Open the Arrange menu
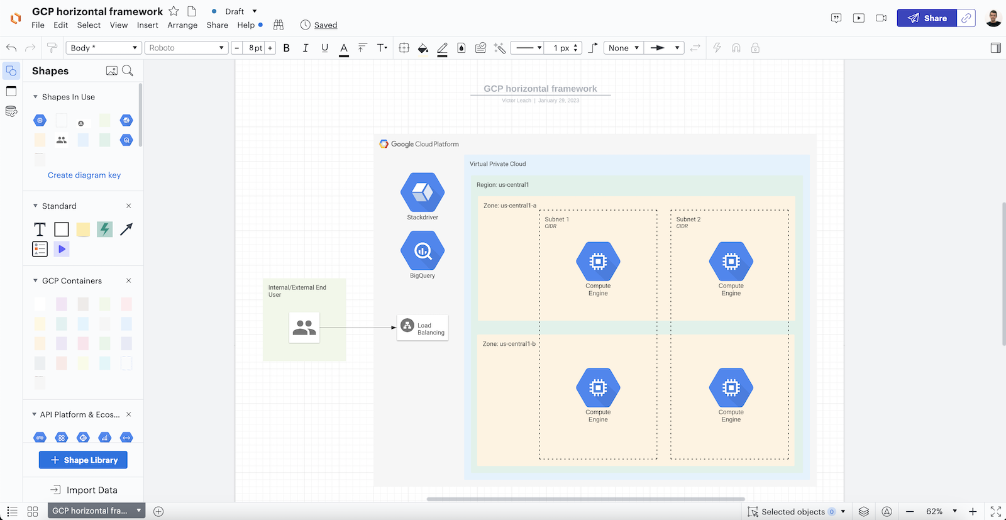 (182, 25)
